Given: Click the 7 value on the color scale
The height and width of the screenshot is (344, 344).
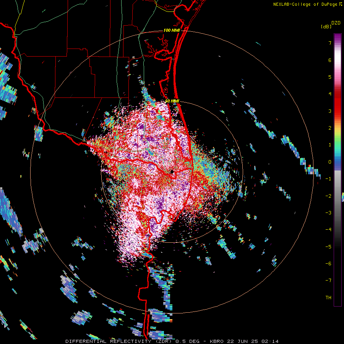Looking at the screenshot, I should 330,43.
